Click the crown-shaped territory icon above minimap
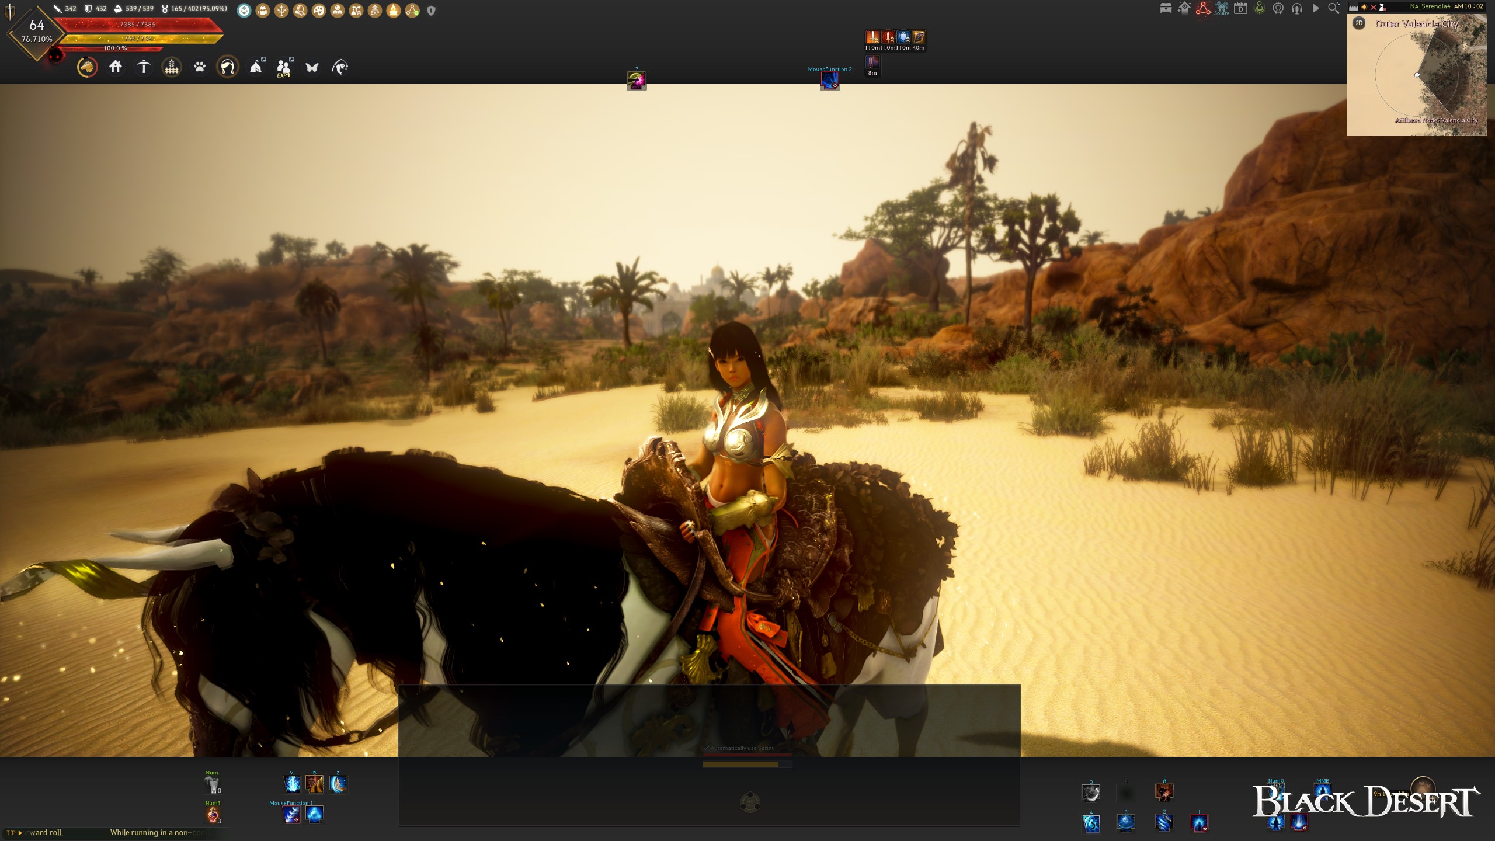 1354,7
